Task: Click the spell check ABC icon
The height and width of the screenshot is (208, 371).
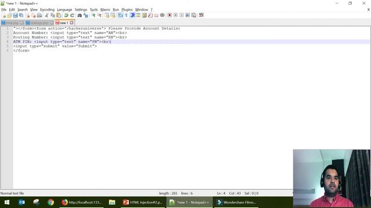Action: [201, 16]
